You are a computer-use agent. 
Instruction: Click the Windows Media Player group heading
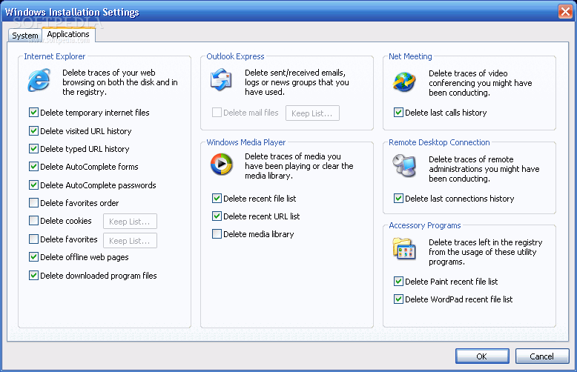click(x=245, y=142)
